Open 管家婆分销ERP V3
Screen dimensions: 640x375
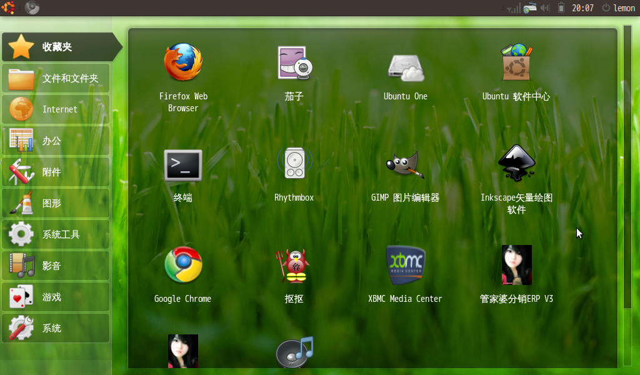(x=516, y=265)
